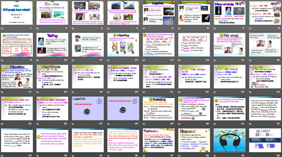Screen dimensions: 282x157
Task: Select the Review slide thumbnail
Action: 52,13
